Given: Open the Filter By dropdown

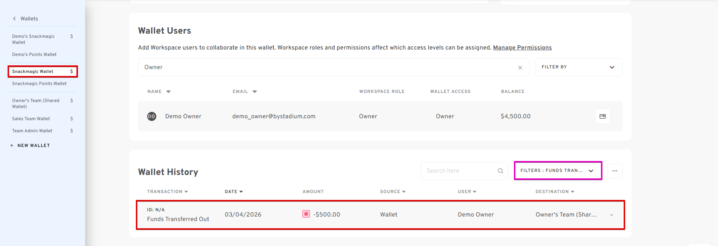Looking at the screenshot, I should tap(578, 67).
